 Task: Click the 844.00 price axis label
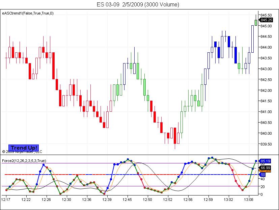[x=266, y=47]
